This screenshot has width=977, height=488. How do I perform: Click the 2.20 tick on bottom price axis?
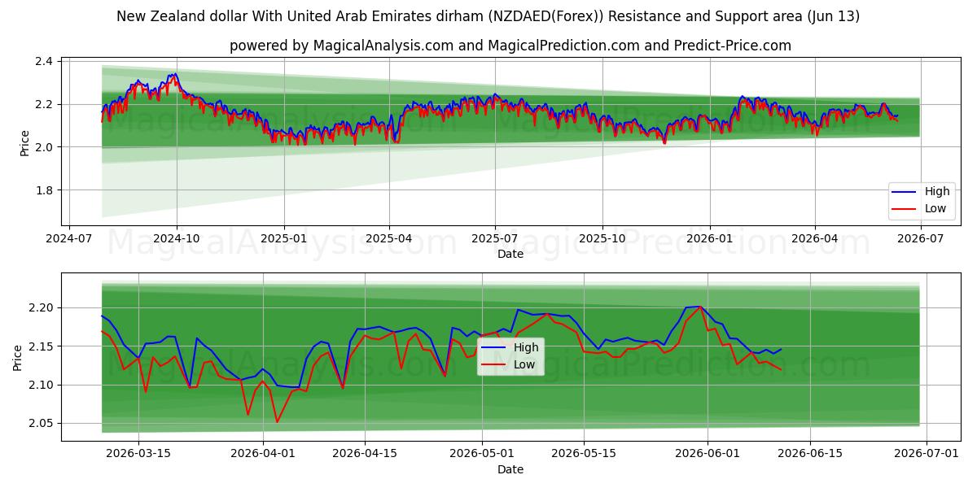pyautogui.click(x=42, y=307)
